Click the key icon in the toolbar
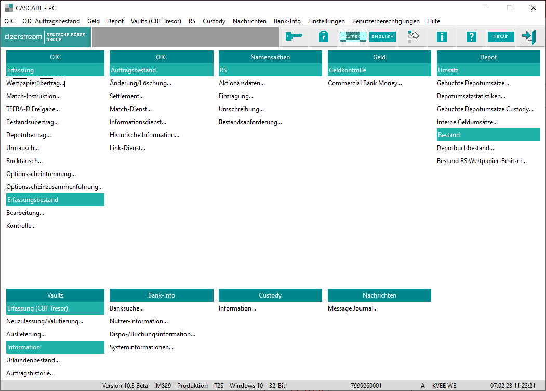 tap(294, 36)
